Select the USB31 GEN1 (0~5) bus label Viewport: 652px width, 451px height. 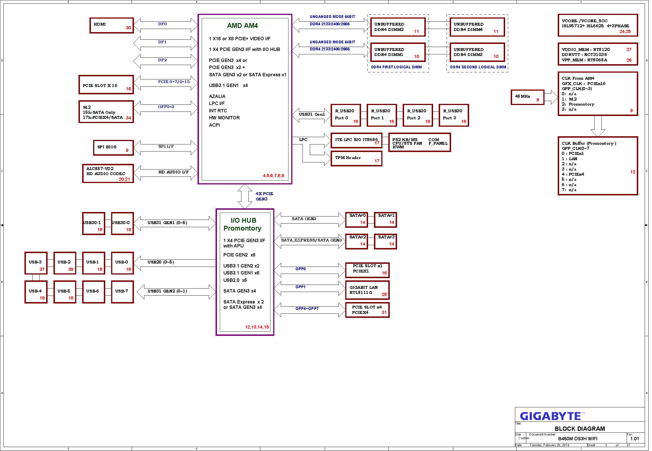coord(167,223)
